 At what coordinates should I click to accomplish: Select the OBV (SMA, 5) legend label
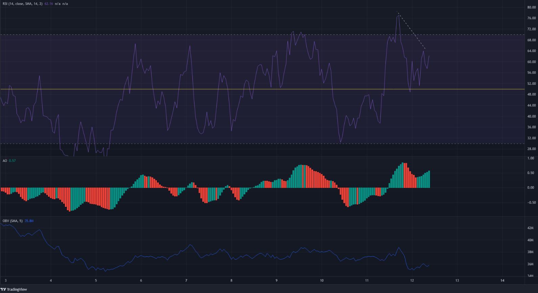pyautogui.click(x=13, y=221)
